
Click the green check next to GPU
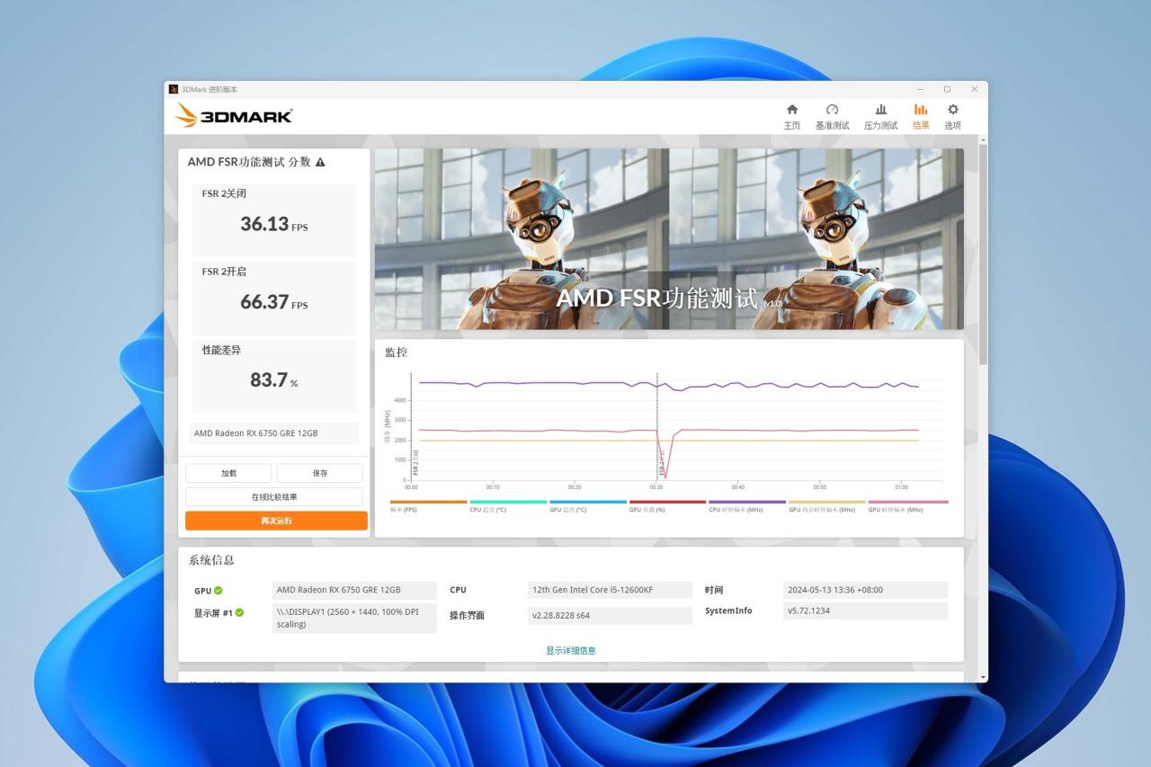pos(219,591)
